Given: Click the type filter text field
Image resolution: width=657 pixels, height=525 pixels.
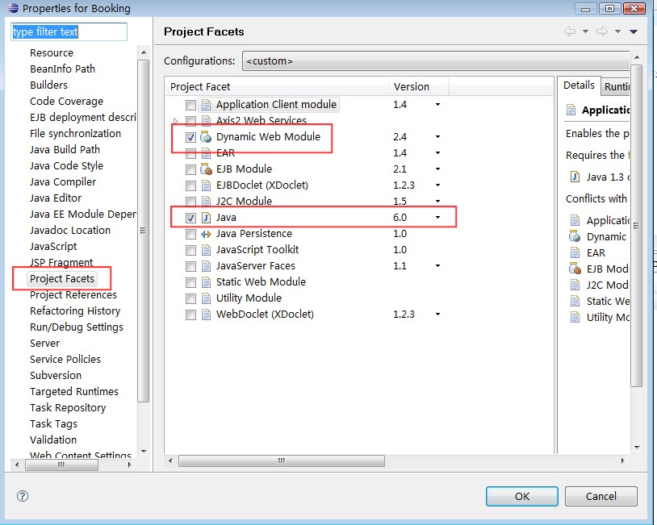Looking at the screenshot, I should coord(69,31).
